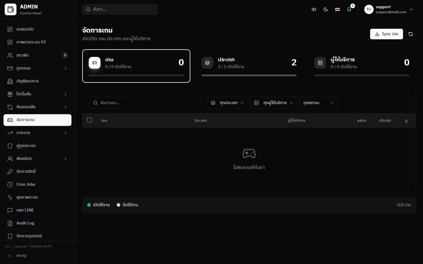Click the ประเภท column header
This screenshot has width=423, height=264.
tap(201, 121)
